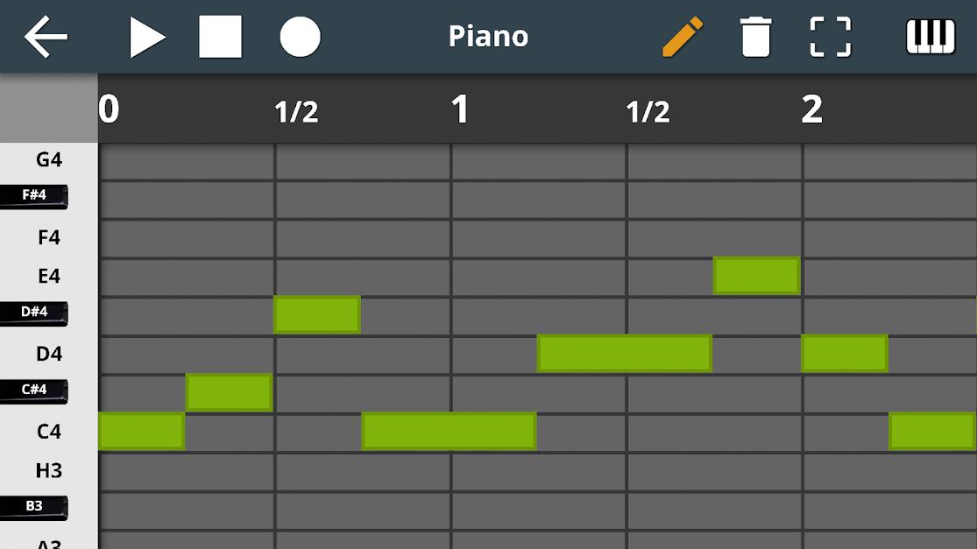Tap the G4 white key
The width and height of the screenshot is (977, 549).
point(48,160)
